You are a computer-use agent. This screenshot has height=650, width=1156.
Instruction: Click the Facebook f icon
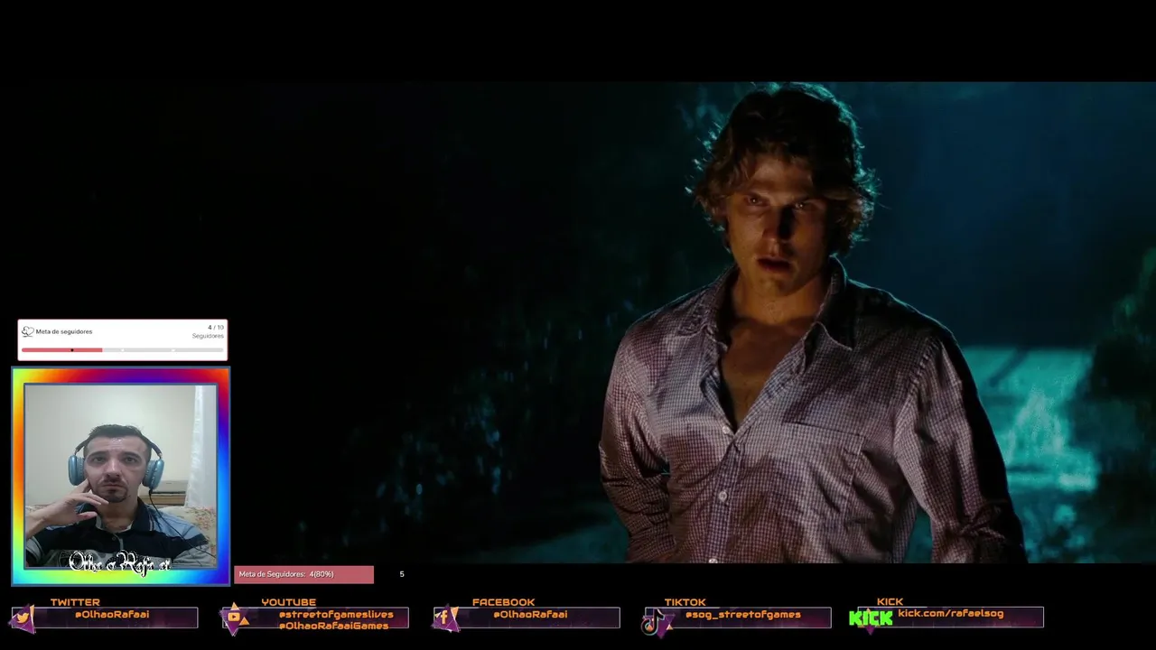tap(445, 617)
